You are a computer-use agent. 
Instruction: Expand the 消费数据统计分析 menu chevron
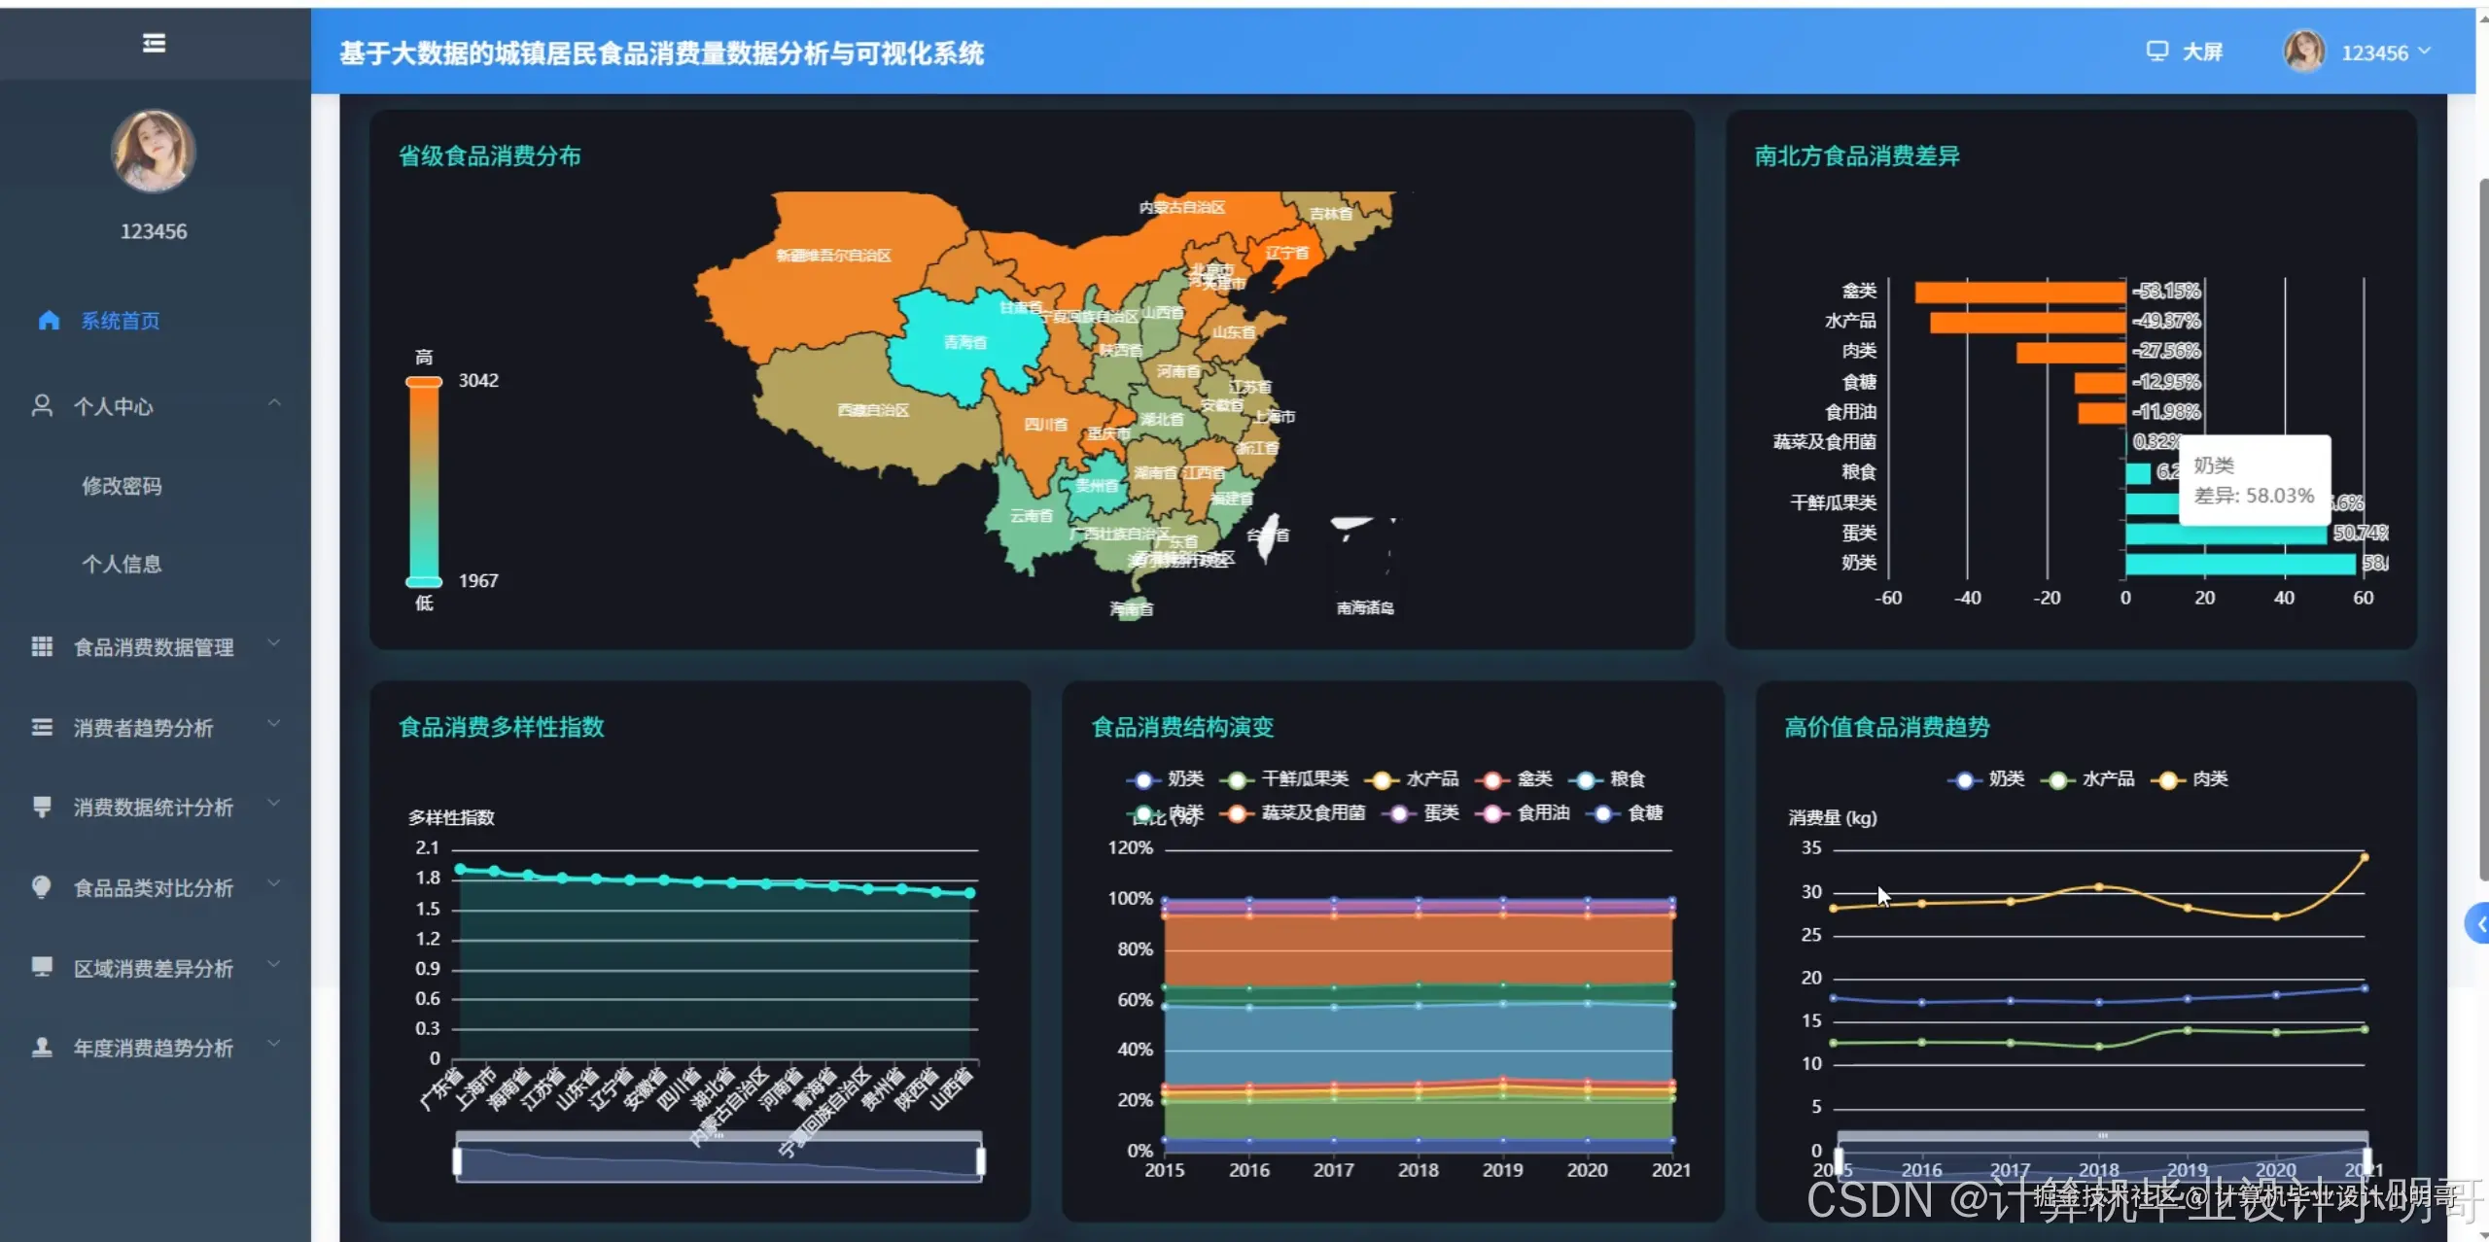pyautogui.click(x=275, y=804)
